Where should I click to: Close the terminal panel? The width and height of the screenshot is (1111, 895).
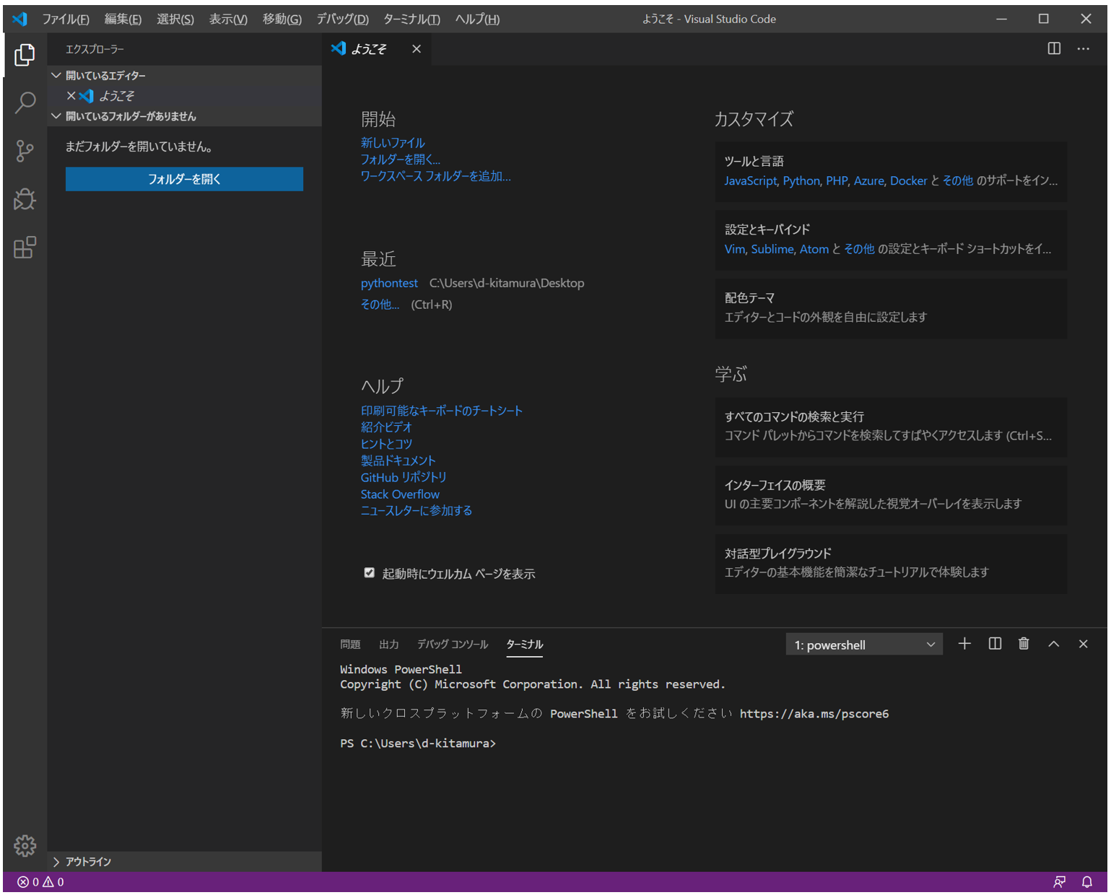click(1084, 644)
